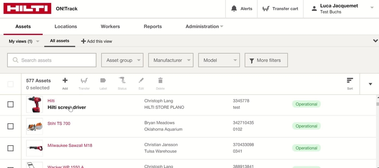The image size is (379, 168).
Task: Click the Oklahoma Aquarium location text
Action: coord(163,129)
